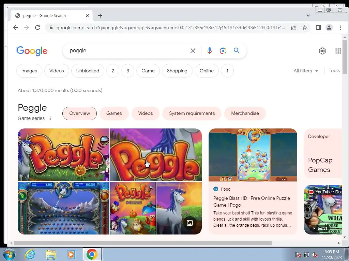
Task: Open the Windows Start menu
Action: click(x=9, y=254)
